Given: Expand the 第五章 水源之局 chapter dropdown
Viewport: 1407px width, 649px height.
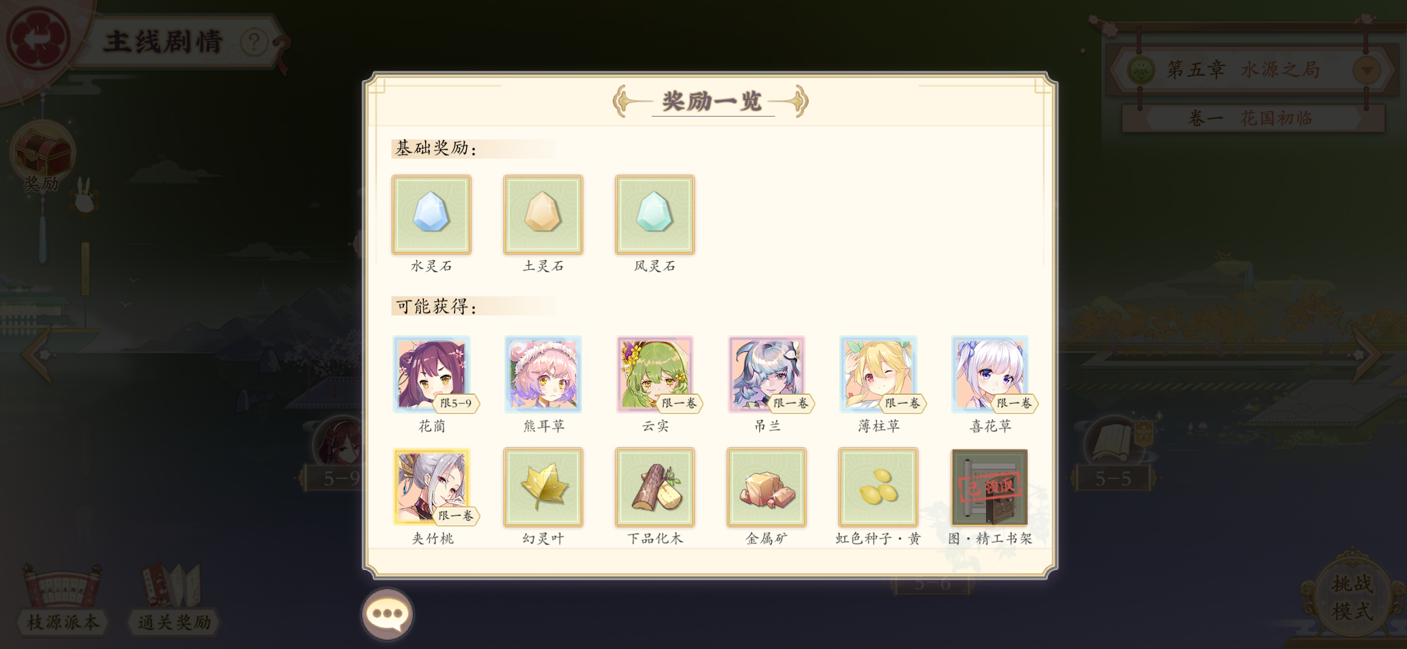Looking at the screenshot, I should coord(1367,70).
